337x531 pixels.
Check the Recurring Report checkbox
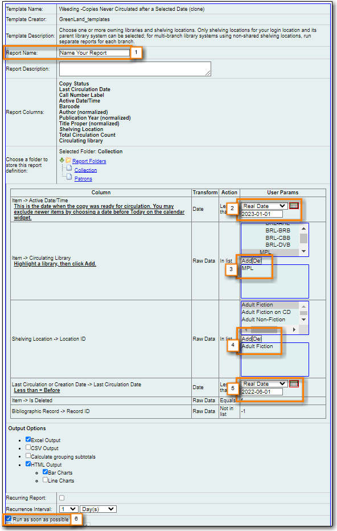[61, 498]
